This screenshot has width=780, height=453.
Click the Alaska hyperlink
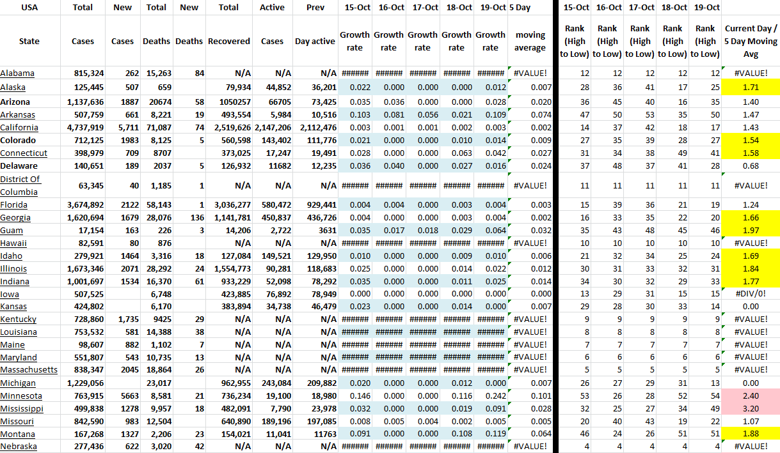[13, 88]
